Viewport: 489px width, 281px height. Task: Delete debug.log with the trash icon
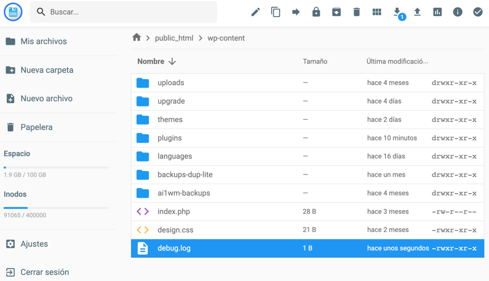(356, 11)
